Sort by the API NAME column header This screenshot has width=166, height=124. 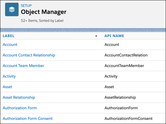click(x=114, y=36)
